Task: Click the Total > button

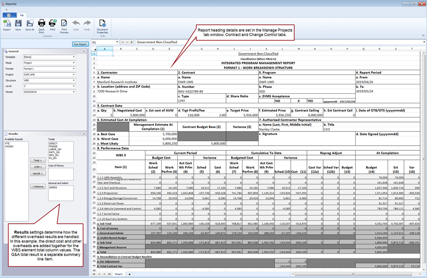Action: point(38,160)
